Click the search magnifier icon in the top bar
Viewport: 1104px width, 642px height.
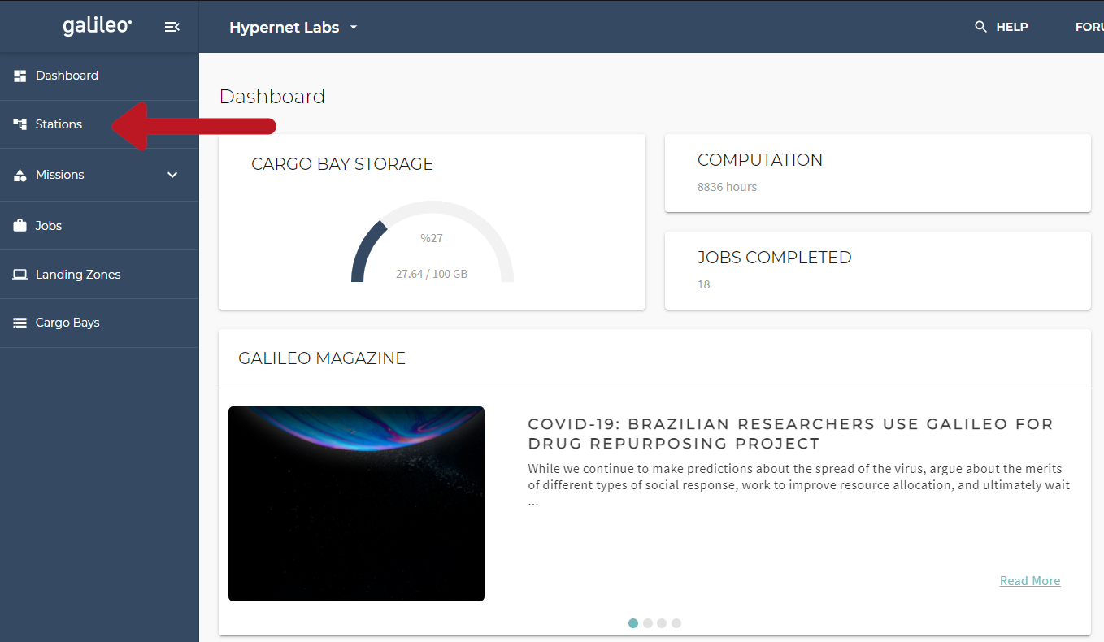(x=980, y=27)
